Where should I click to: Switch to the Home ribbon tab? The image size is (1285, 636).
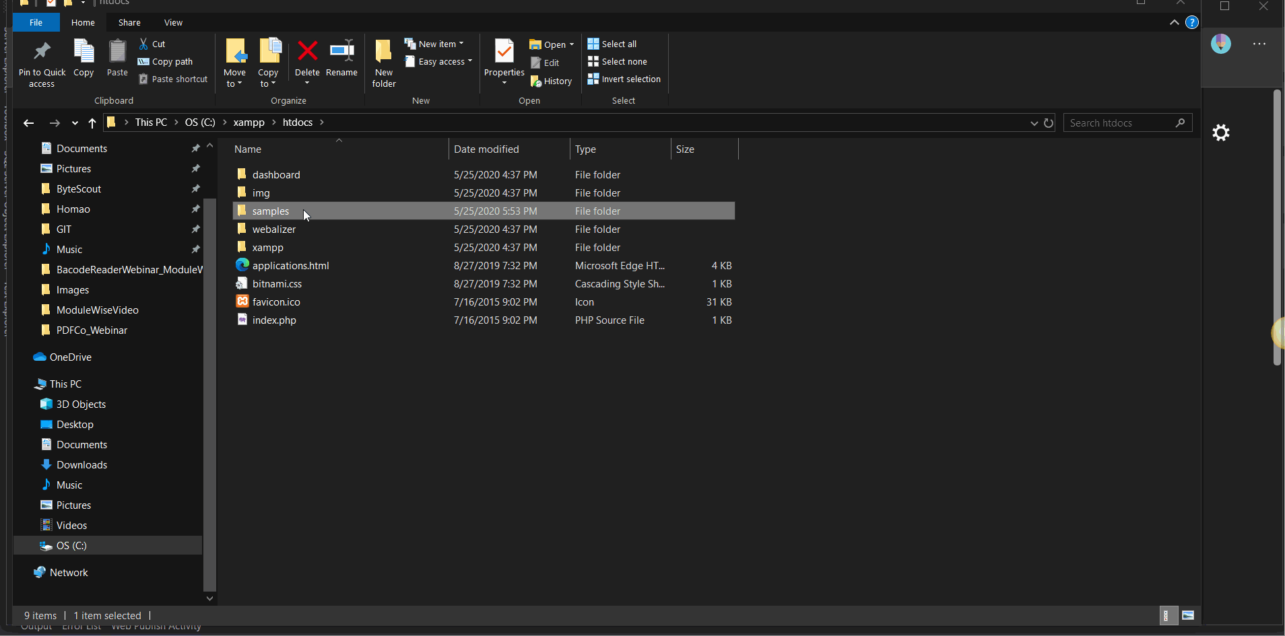click(83, 22)
